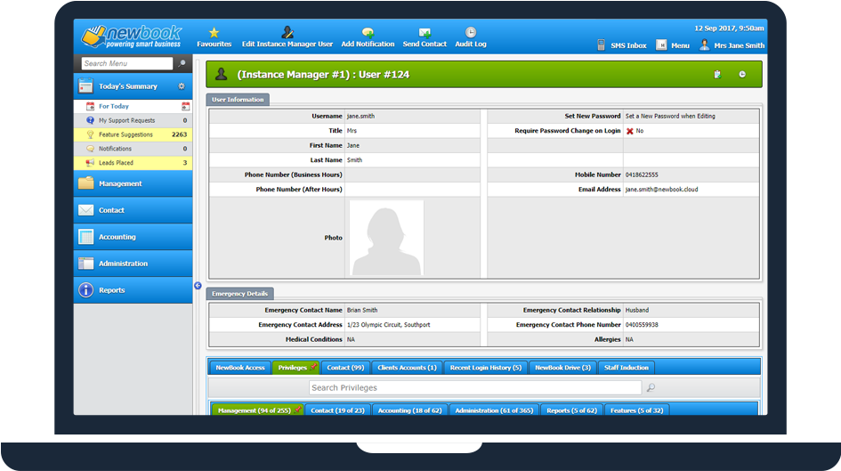Open the Favourites star icon

(214, 33)
